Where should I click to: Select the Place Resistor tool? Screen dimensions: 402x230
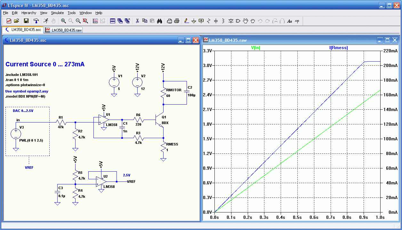[209, 21]
